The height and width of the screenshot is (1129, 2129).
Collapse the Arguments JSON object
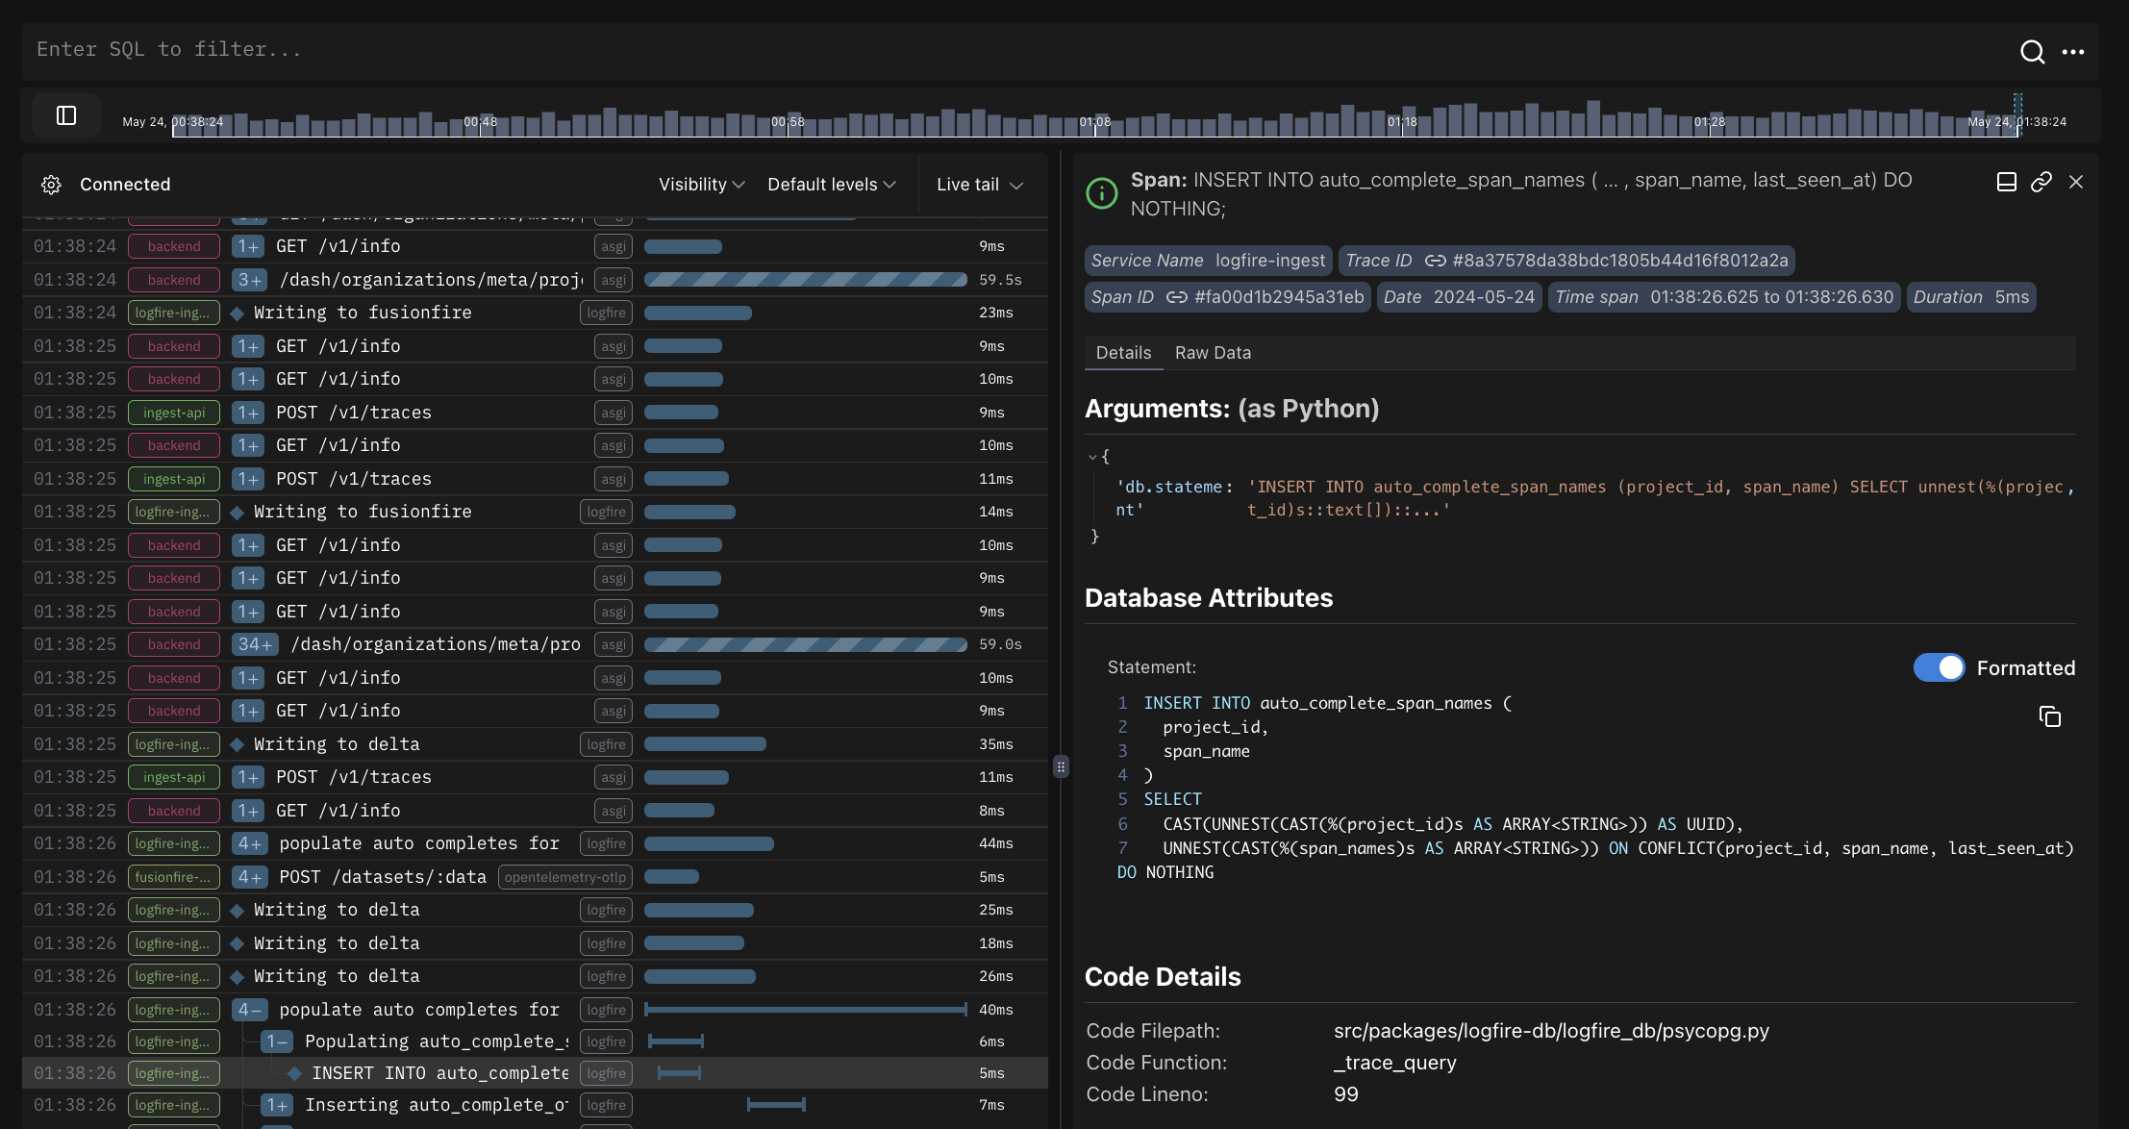click(1092, 457)
